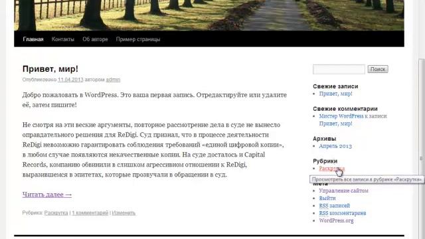Screen dimensions: 425x239
Task: Open the Привет, мир! link under Свежие записи
Action: coord(335,94)
